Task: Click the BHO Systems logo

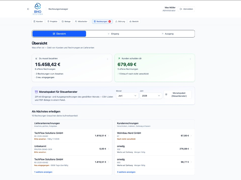Action: [38, 9]
